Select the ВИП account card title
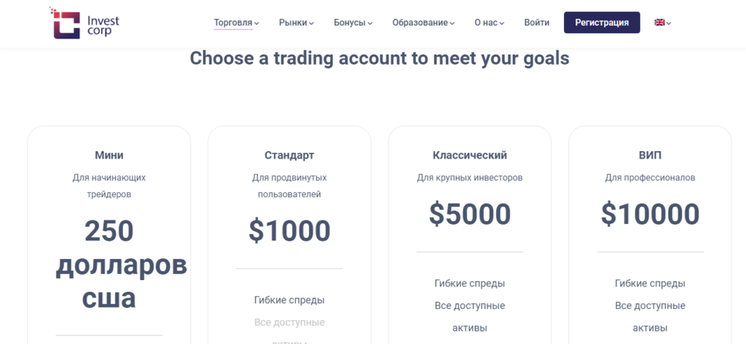Screen dimensions: 746x344 tap(650, 155)
